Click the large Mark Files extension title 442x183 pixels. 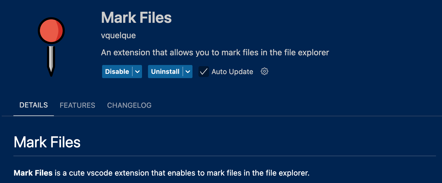tap(136, 18)
